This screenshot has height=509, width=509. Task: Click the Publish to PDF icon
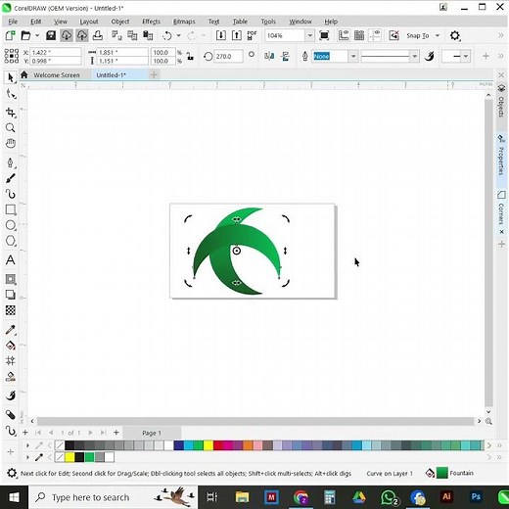pos(252,35)
